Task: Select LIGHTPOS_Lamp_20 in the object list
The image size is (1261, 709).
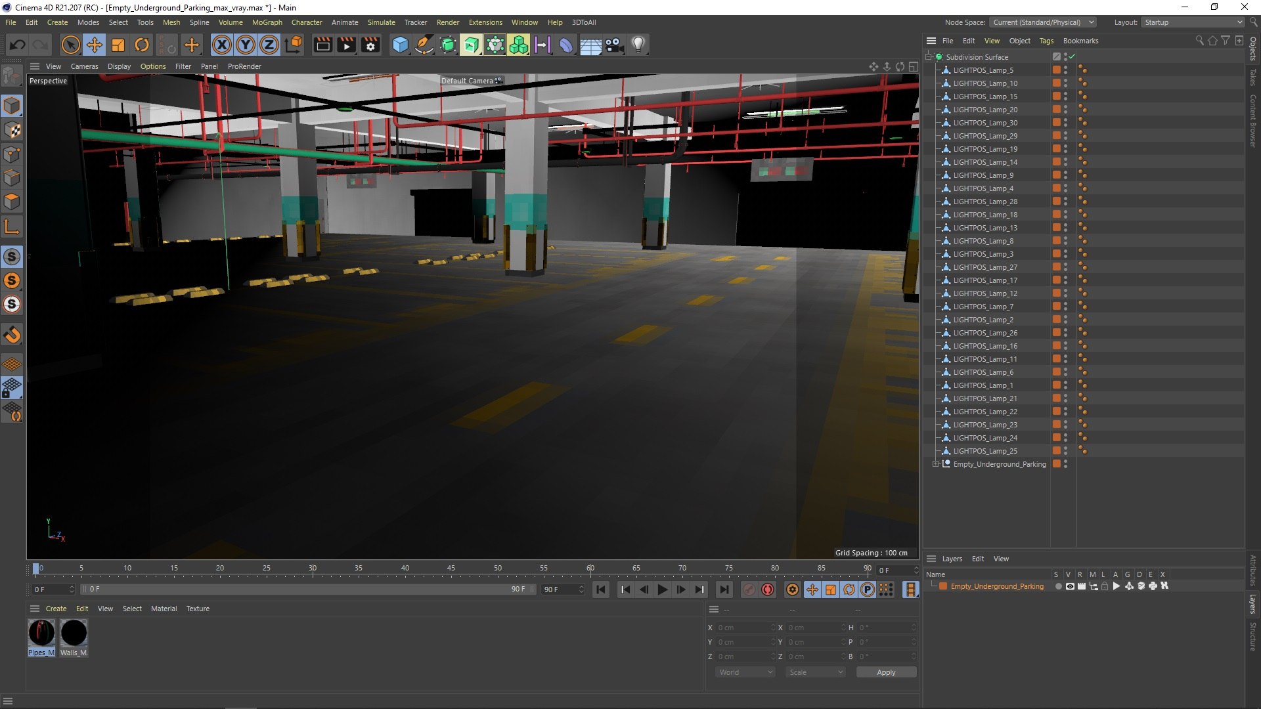Action: click(985, 110)
